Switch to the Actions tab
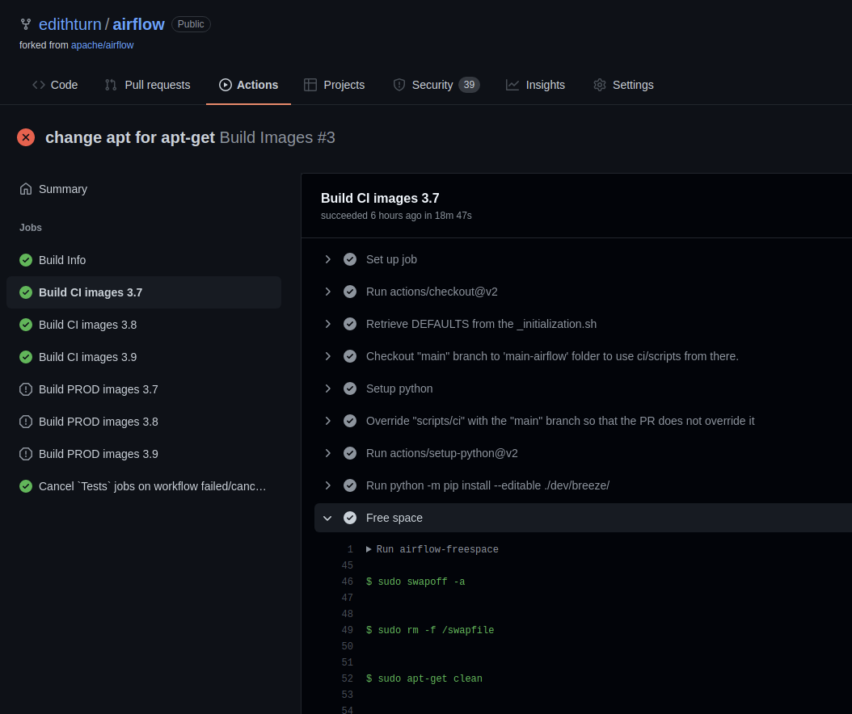Screen dimensions: 852x714 click(248, 85)
